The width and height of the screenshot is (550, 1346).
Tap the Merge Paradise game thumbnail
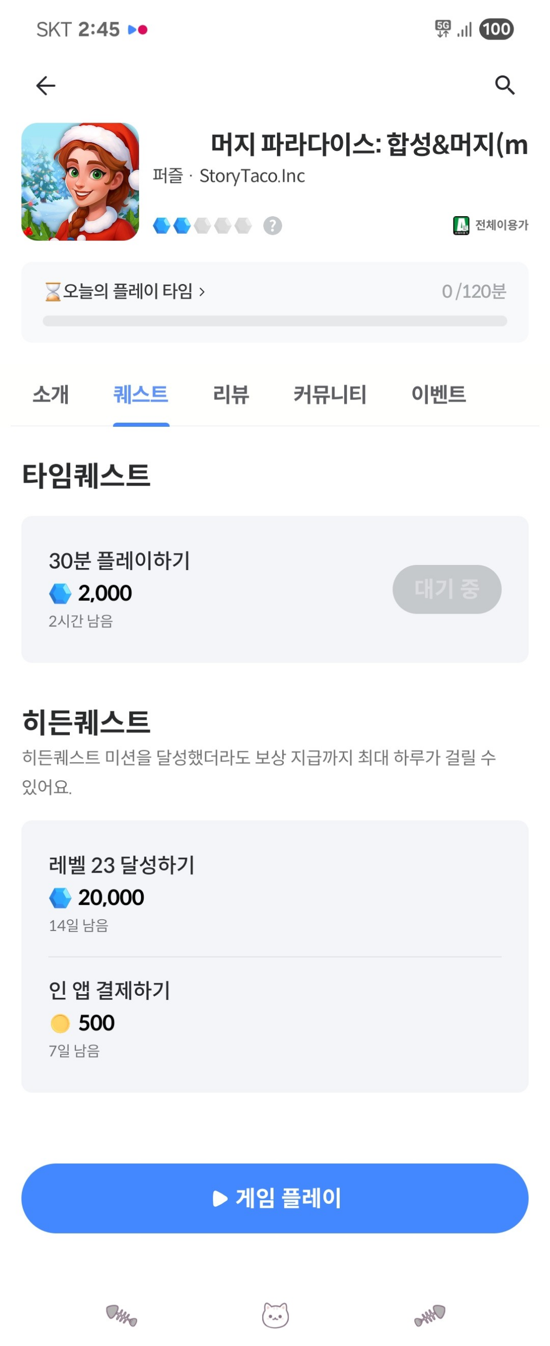point(81,182)
